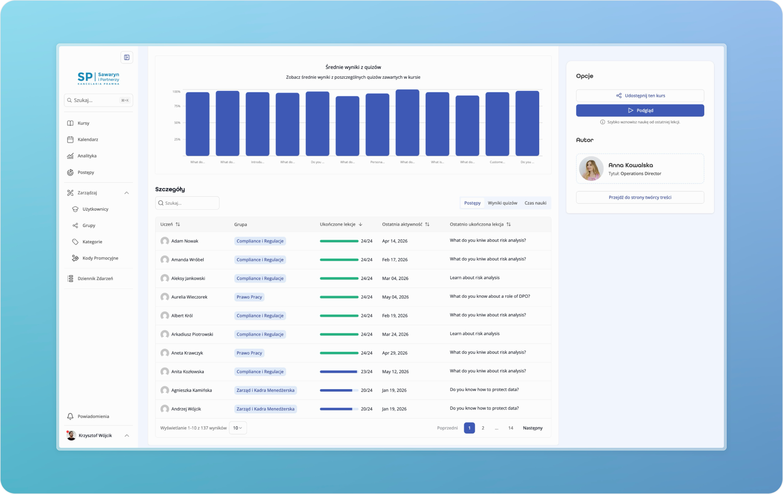Click Krzysztof Wójcik's avatar photo
This screenshot has height=494, width=783.
click(71, 435)
